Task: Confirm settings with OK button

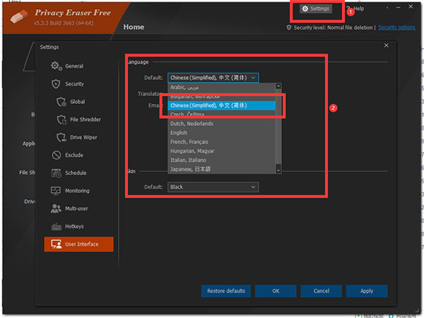Action: (276, 291)
